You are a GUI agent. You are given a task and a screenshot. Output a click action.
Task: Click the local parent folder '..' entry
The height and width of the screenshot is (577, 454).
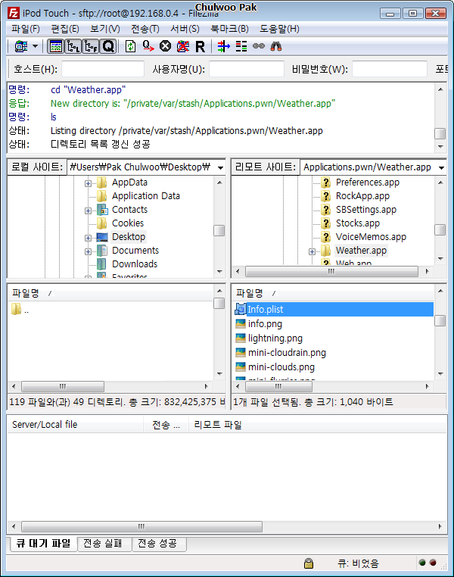pyautogui.click(x=20, y=310)
